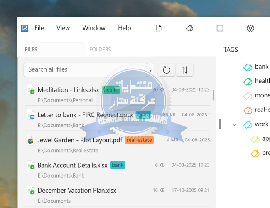This screenshot has height=208, width=270.
Task: Click in the Search all files field
Action: pyautogui.click(x=85, y=69)
